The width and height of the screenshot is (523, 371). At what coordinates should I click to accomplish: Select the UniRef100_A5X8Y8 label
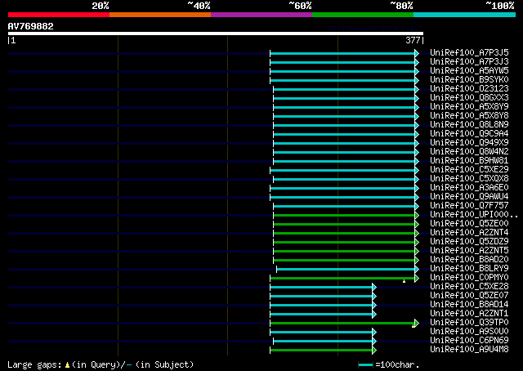point(469,115)
